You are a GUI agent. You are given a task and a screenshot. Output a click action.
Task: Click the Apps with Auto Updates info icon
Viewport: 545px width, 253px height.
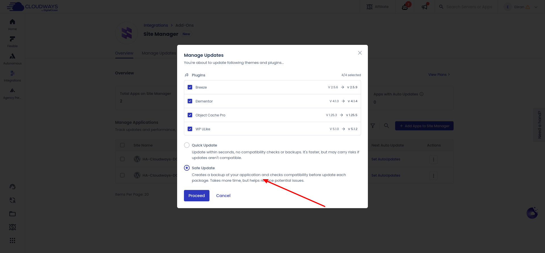pyautogui.click(x=422, y=94)
